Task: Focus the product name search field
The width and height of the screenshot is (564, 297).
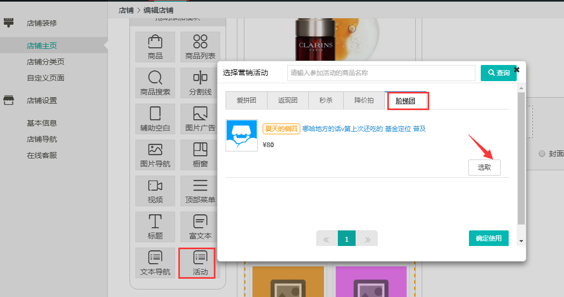Action: [x=381, y=73]
